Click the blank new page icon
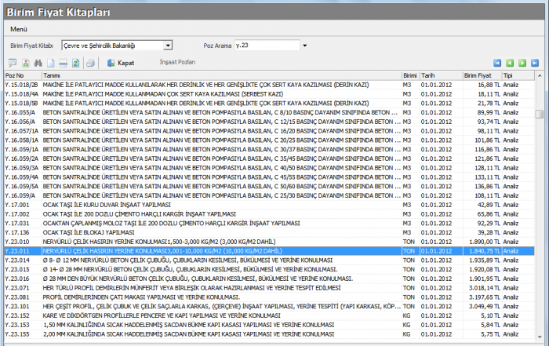 click(x=51, y=63)
